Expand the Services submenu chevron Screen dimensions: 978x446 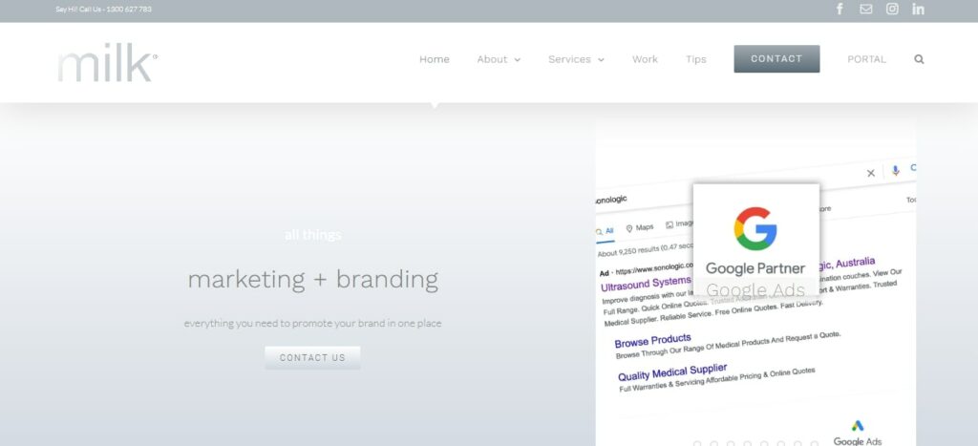601,60
